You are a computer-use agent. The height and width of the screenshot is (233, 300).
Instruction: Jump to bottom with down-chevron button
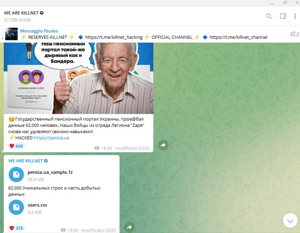pos(290,220)
